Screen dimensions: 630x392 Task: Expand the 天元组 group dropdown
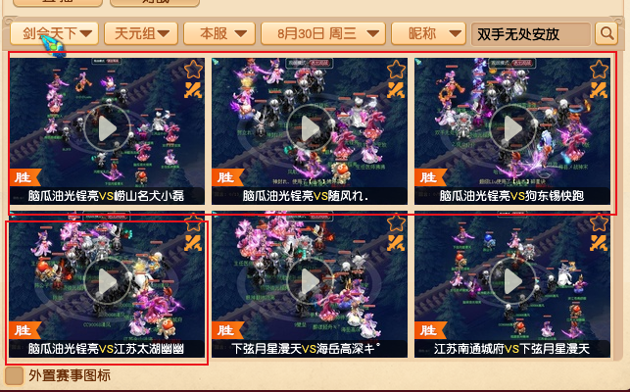tap(141, 33)
